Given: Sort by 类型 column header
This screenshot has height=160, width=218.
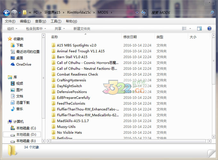Looking at the screenshot, I should point(160,37).
